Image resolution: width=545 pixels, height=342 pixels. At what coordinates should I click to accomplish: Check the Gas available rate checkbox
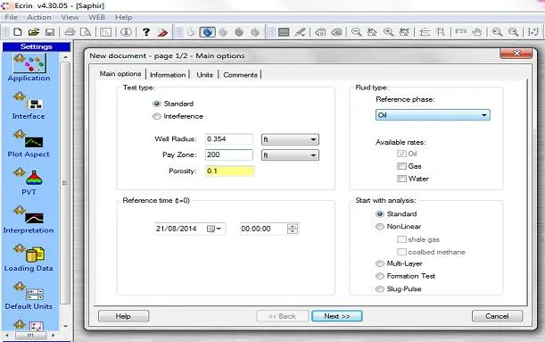[401, 166]
